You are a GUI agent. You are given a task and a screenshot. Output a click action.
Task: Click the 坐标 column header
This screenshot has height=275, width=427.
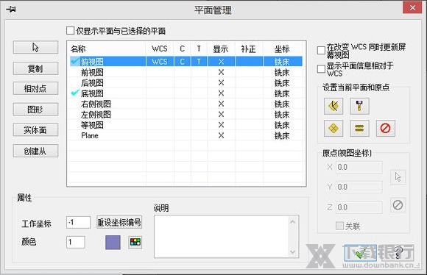(x=283, y=49)
